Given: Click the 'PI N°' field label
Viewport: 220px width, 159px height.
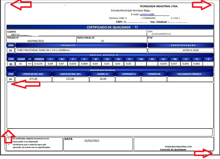Looking at the screenshot, I should (150, 38).
